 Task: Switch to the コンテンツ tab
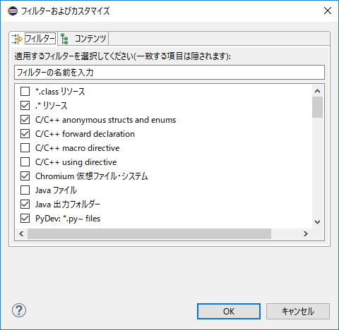pyautogui.click(x=83, y=39)
